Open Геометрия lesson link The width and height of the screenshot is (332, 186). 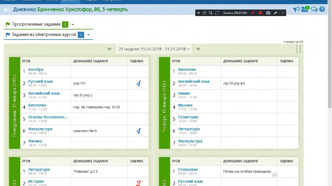click(x=188, y=117)
